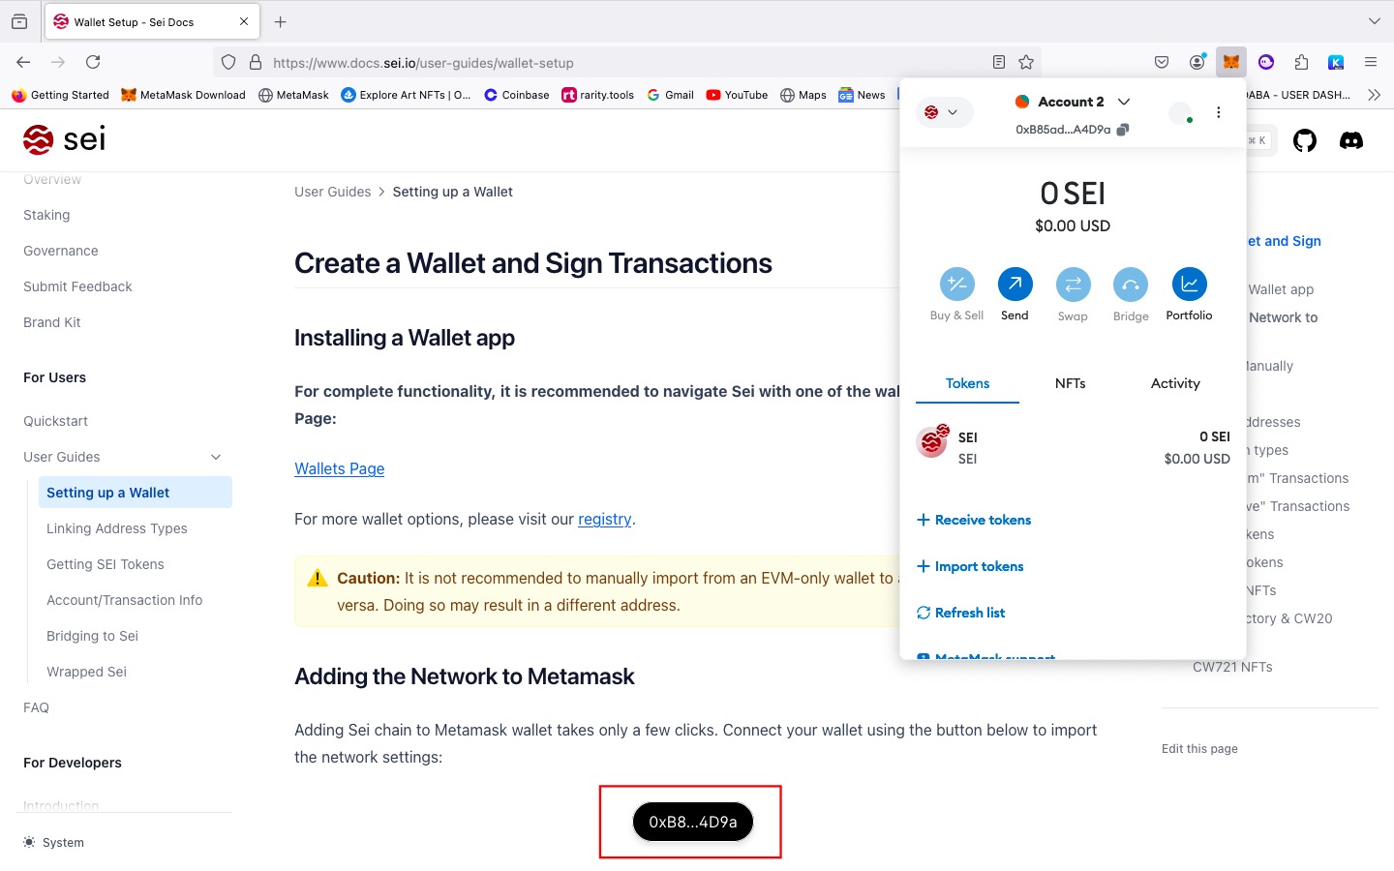
Task: Collapse the User Guides section in the sidebar
Action: (215, 456)
